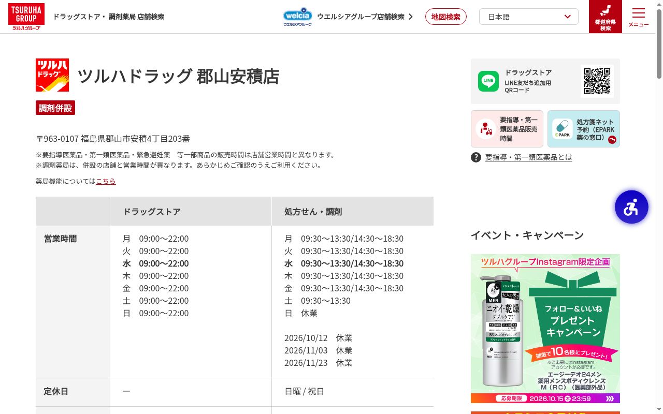Open the accessibility widget button
663x414 pixels.
(631, 207)
